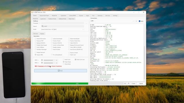Toggle the Auto connection checkbox
The height and width of the screenshot is (103, 184).
(139, 21)
